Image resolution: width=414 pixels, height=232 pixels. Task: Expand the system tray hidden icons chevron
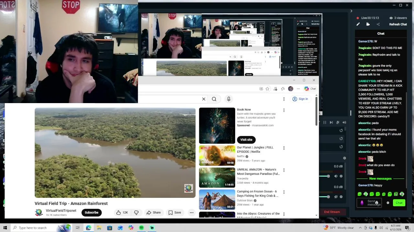point(361,228)
